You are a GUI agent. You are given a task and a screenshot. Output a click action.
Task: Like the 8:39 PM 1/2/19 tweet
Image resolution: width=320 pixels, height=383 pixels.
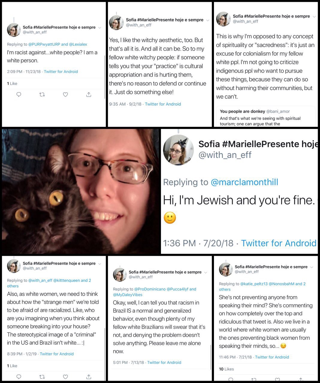pyautogui.click(x=65, y=377)
